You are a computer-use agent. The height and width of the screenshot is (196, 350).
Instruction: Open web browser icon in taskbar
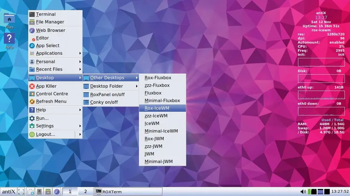(x=56, y=191)
